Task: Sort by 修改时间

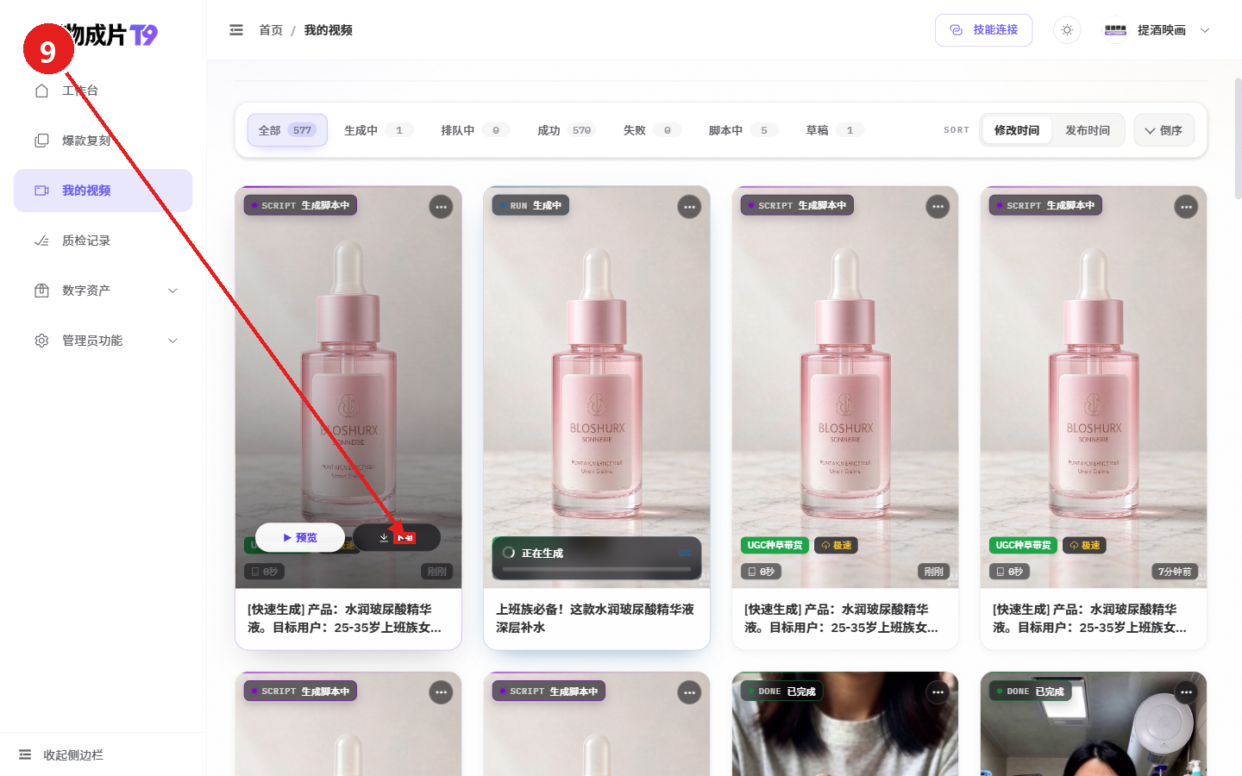Action: pyautogui.click(x=1017, y=130)
